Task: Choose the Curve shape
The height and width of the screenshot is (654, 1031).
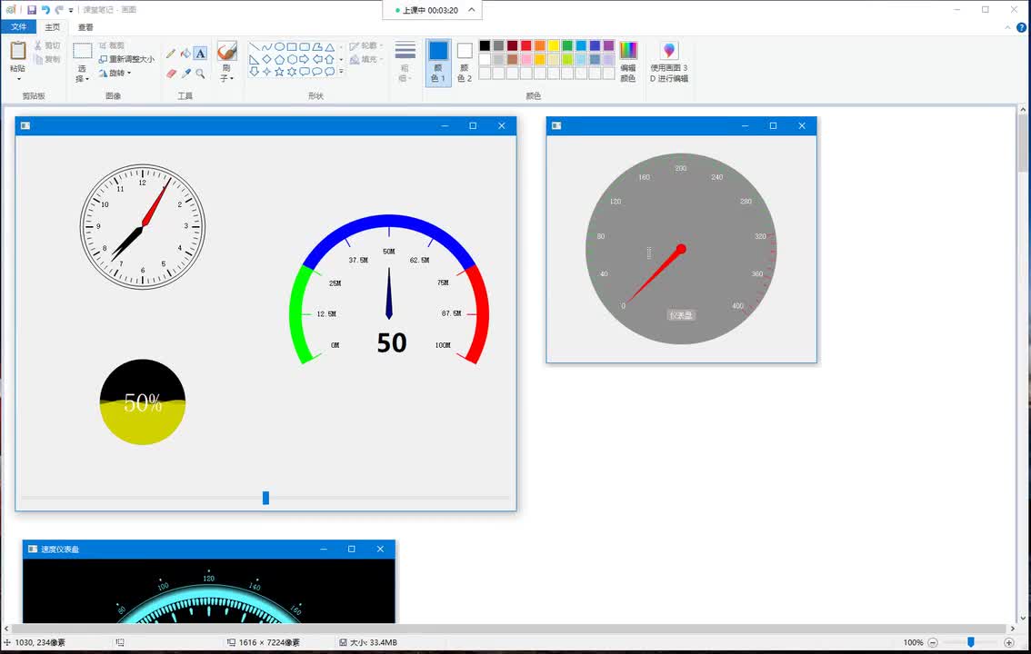Action: point(267,46)
